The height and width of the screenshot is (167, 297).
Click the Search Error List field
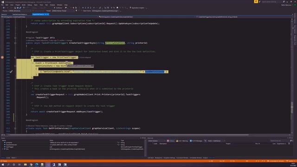pyautogui.click(x=279, y=141)
